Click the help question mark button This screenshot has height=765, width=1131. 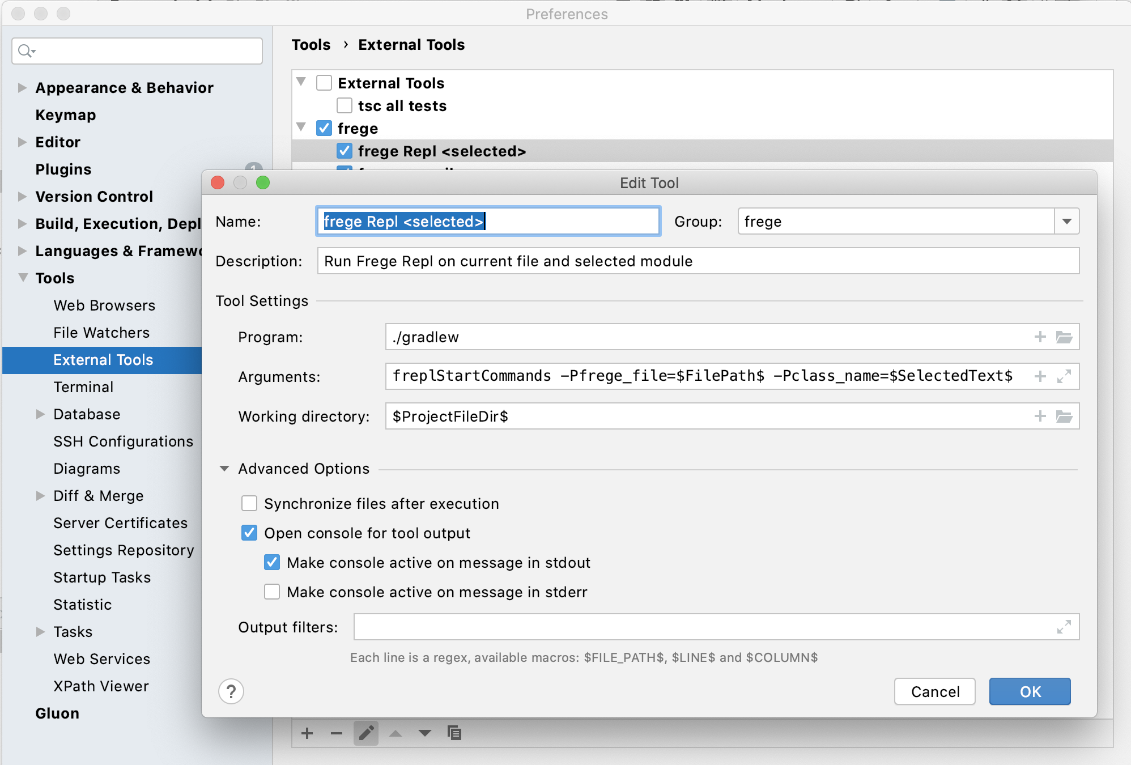[x=231, y=691]
